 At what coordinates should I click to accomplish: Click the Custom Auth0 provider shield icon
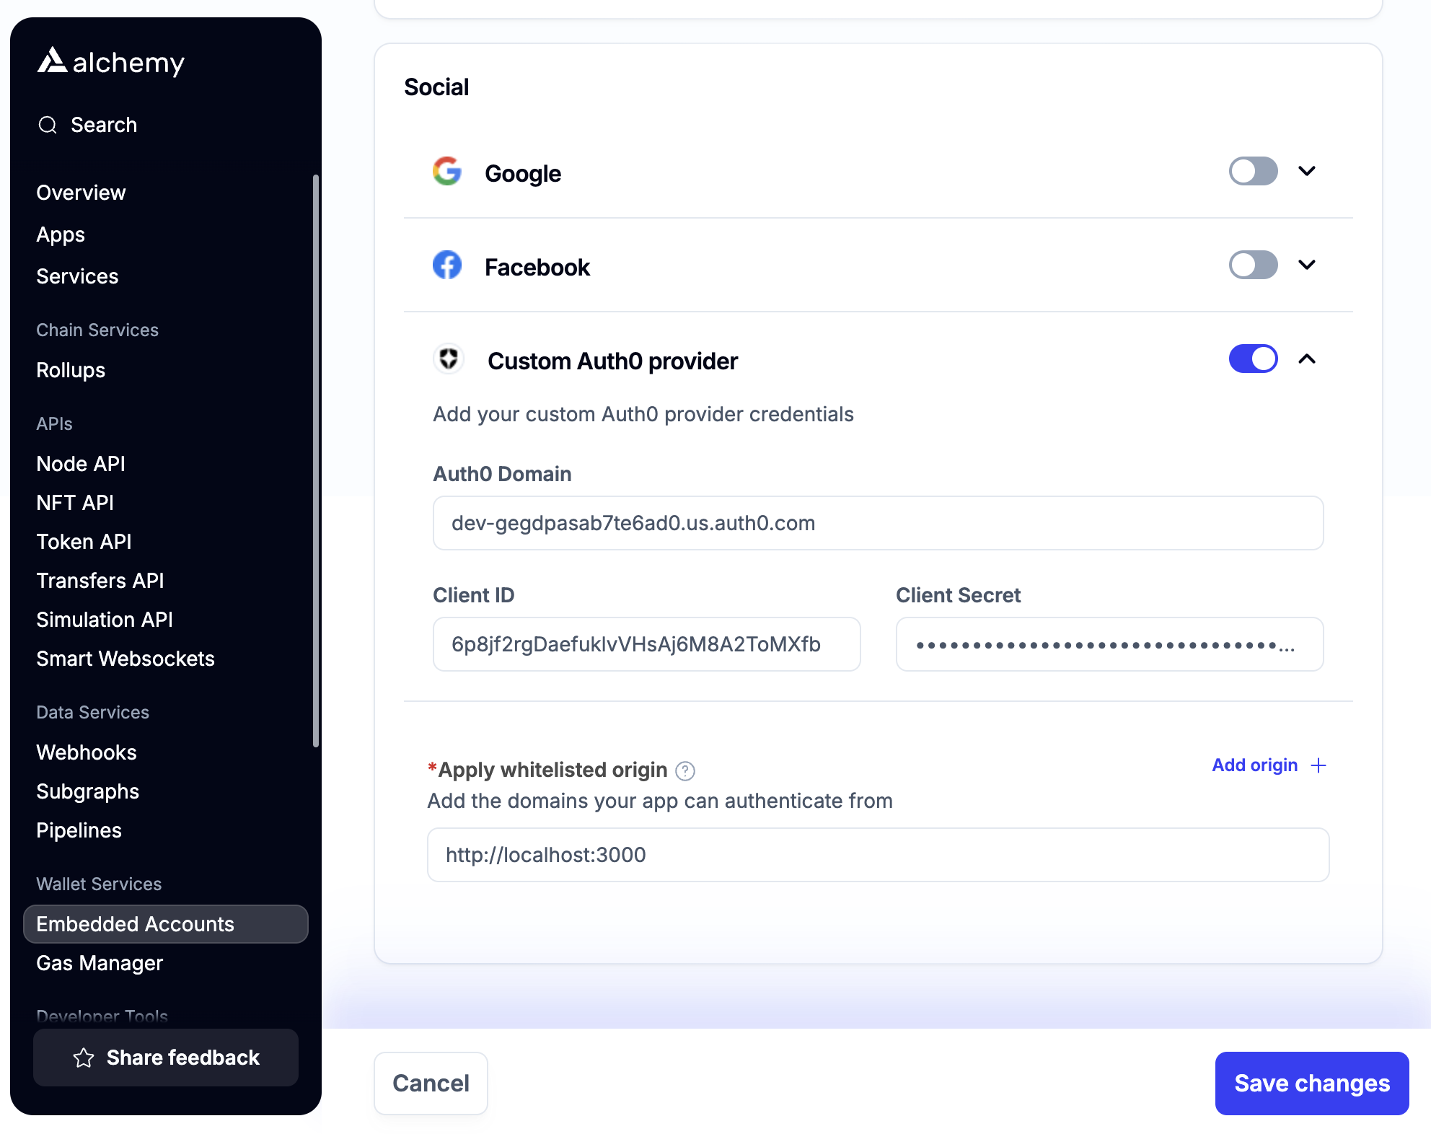448,359
